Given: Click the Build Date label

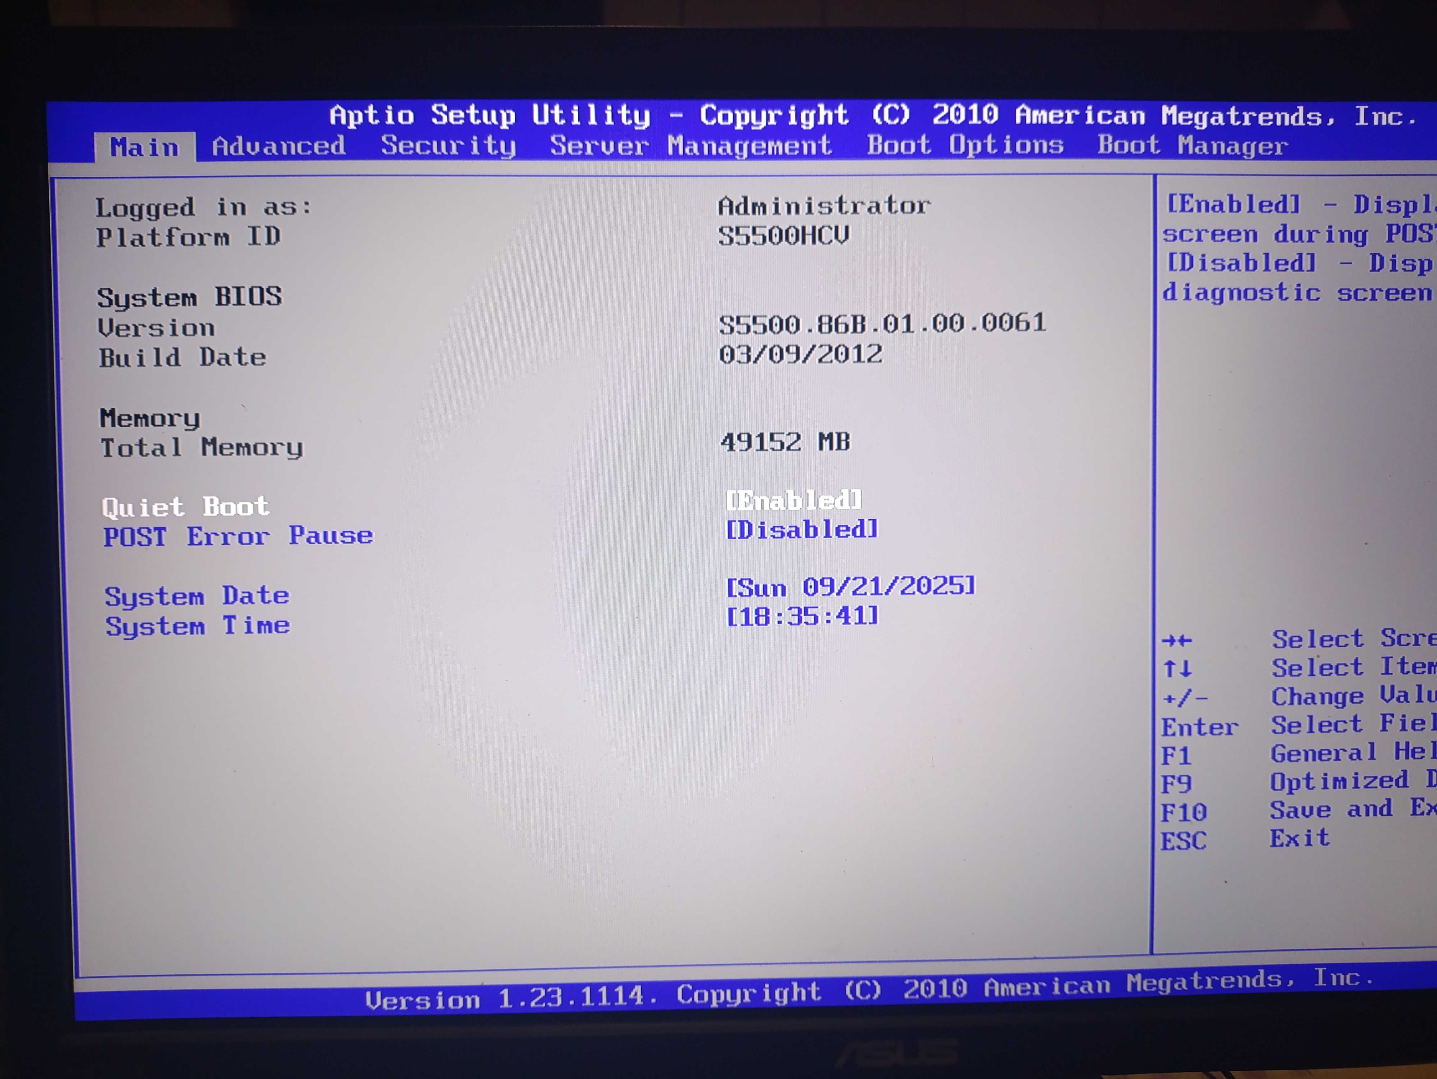Looking at the screenshot, I should click(182, 357).
